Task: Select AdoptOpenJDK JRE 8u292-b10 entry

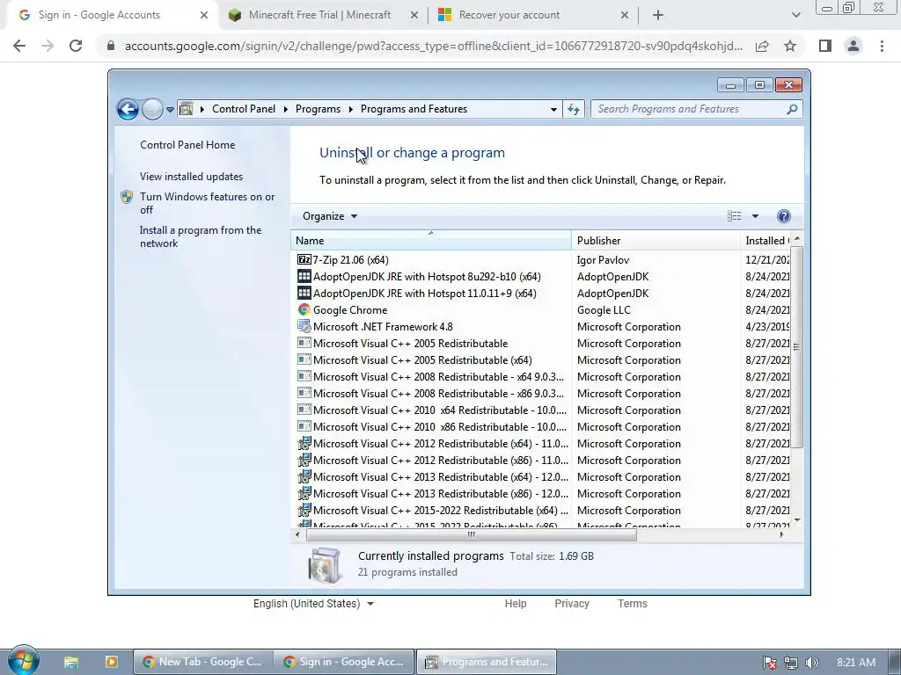Action: click(427, 277)
